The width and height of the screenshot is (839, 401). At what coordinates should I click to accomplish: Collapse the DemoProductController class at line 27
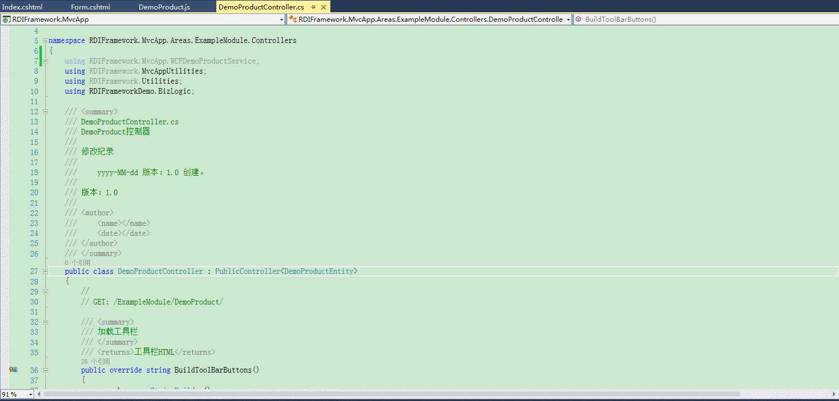45,272
